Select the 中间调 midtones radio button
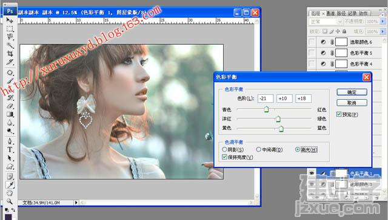The height and width of the screenshot is (220, 388). (x=259, y=149)
